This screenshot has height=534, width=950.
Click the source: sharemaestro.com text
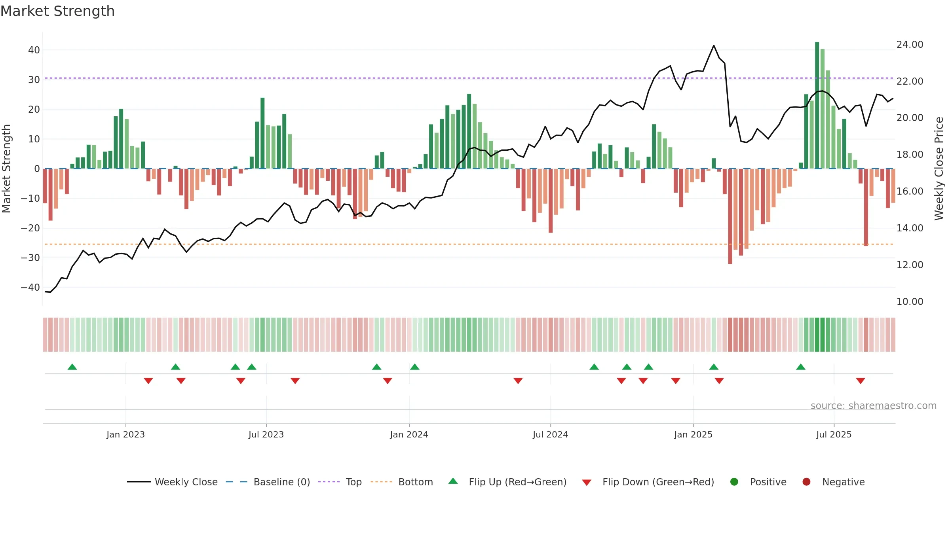point(874,406)
